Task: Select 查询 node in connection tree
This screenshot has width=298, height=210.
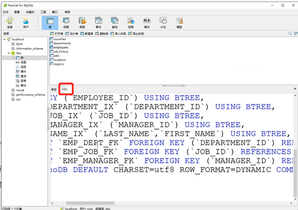Action: [23, 76]
